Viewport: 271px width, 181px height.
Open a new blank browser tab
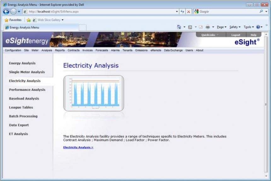point(83,28)
